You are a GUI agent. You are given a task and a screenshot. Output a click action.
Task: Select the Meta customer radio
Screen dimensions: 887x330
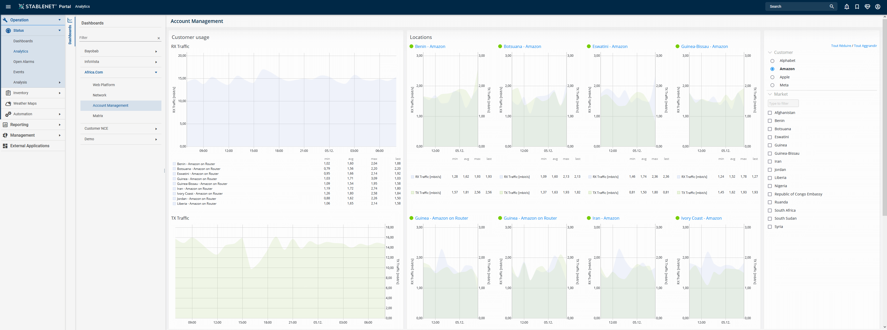click(772, 85)
